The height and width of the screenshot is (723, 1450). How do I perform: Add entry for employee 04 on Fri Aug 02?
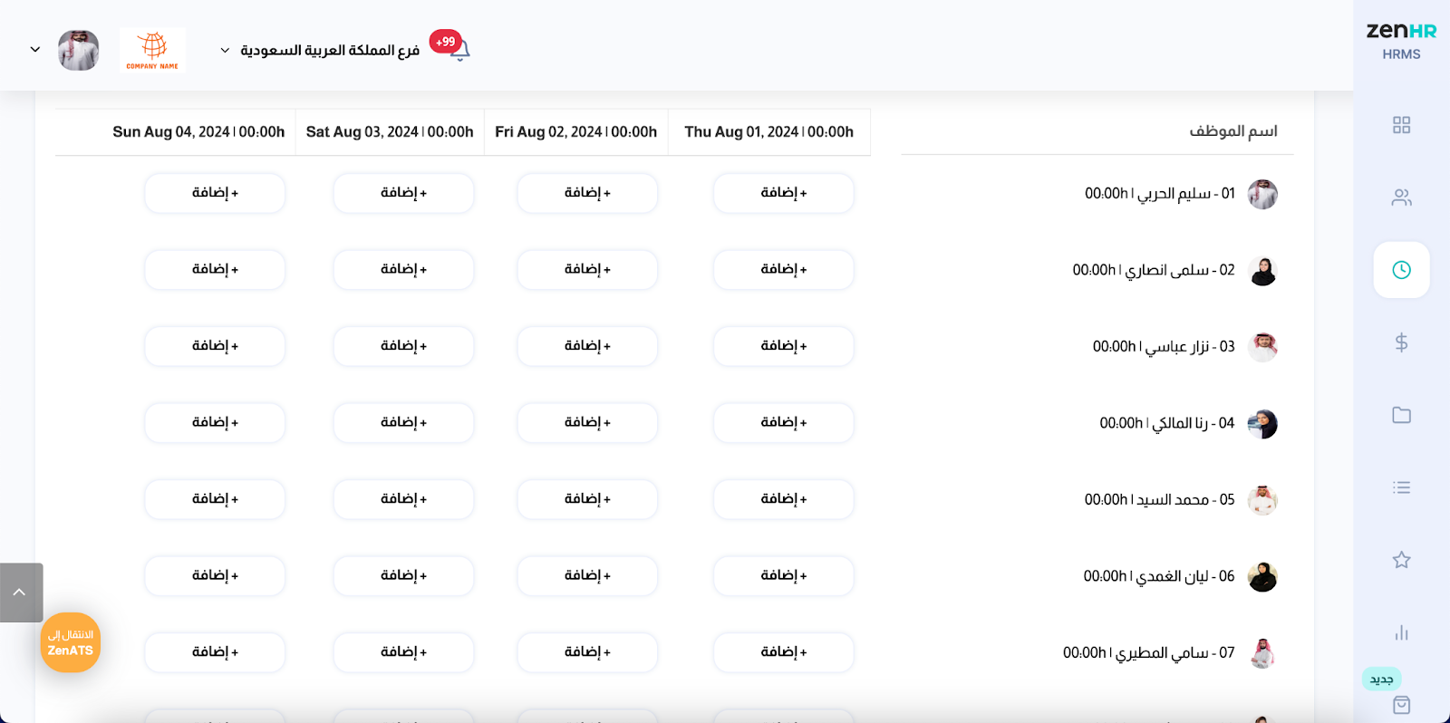click(x=587, y=422)
